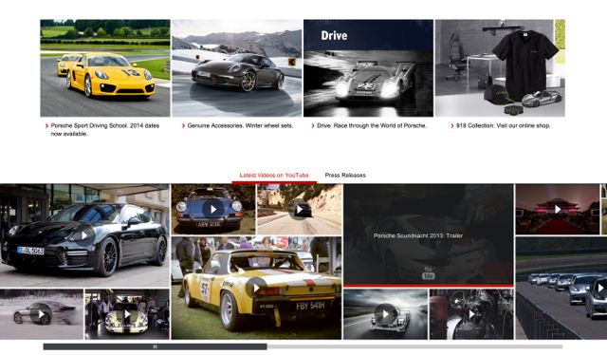
Task: Click red arrow beside 918 Collection
Action: click(x=452, y=125)
